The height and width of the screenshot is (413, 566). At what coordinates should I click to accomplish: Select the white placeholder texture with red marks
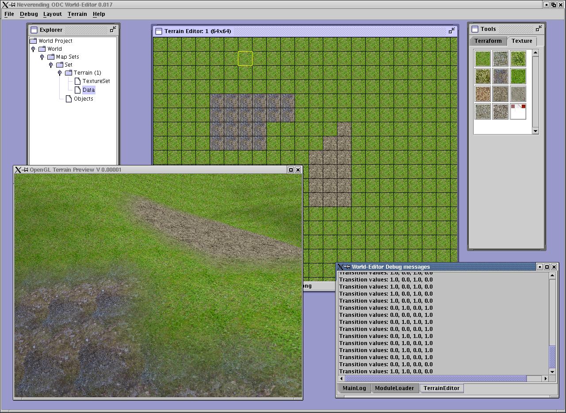pyautogui.click(x=518, y=111)
